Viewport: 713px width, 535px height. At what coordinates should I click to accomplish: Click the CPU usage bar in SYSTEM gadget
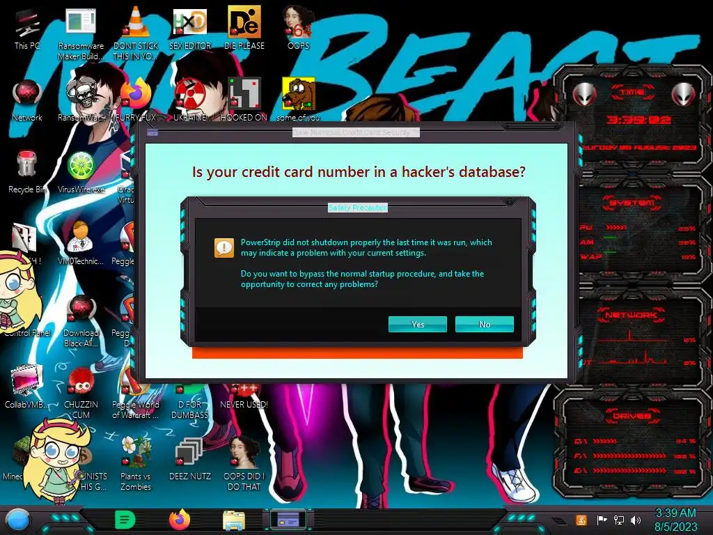coord(616,228)
